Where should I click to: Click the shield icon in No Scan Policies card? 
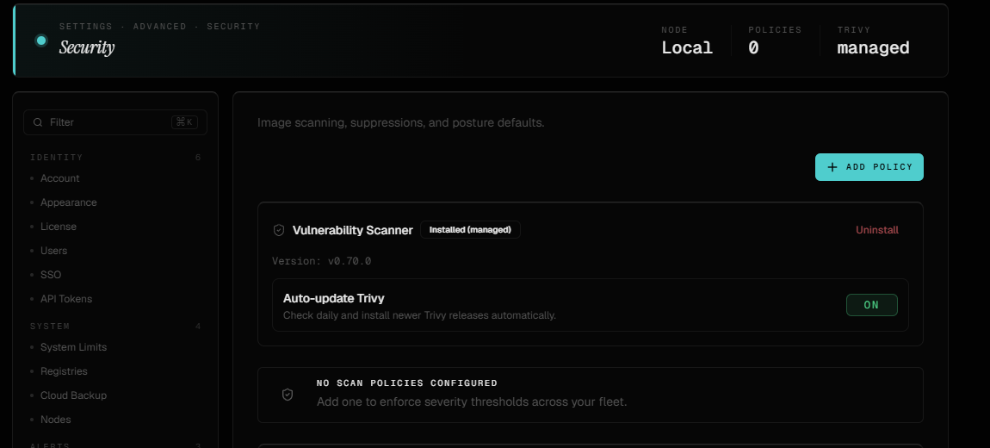pos(288,395)
